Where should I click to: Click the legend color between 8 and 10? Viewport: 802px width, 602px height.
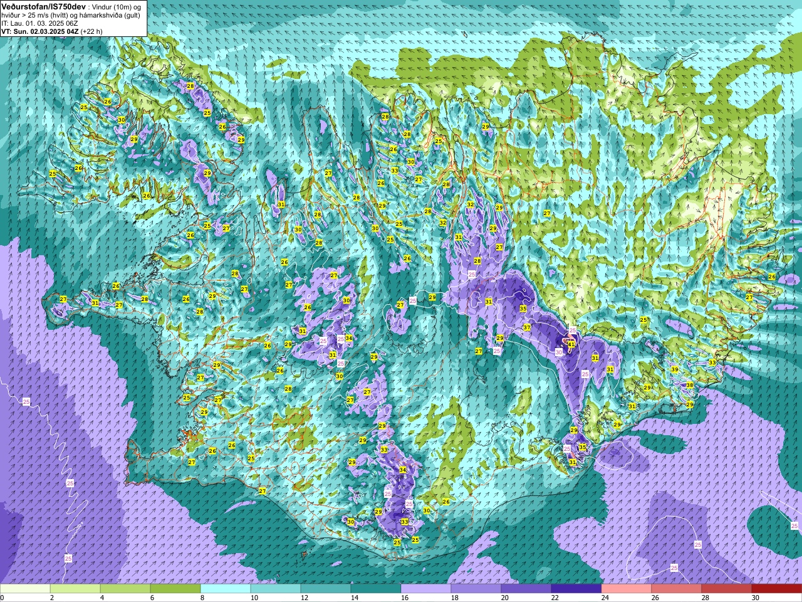click(x=226, y=589)
